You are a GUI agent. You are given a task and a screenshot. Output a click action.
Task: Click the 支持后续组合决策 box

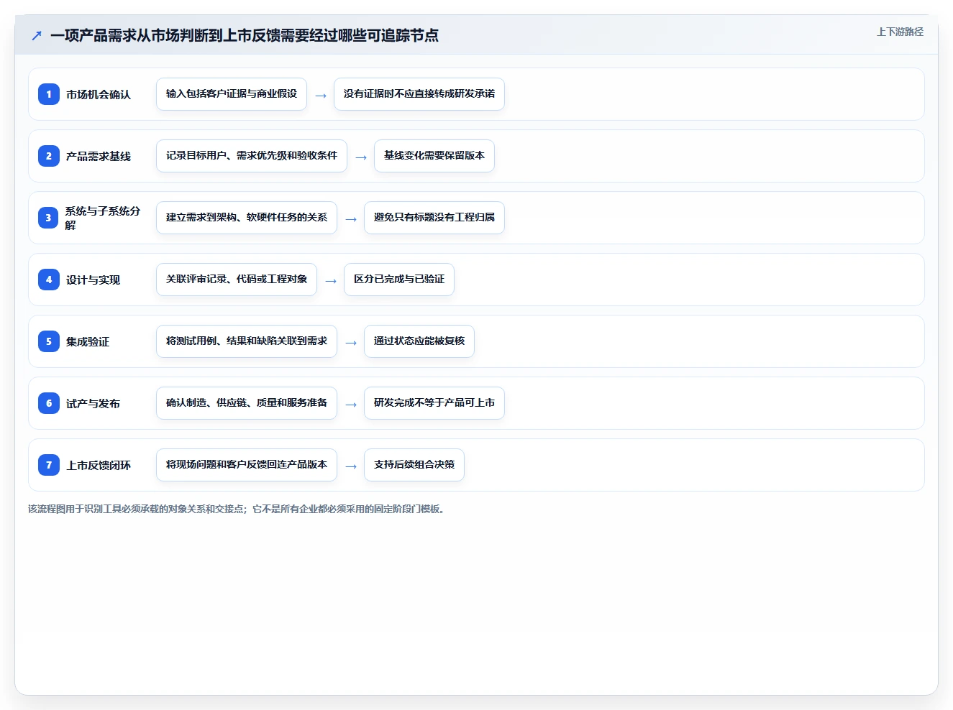click(414, 465)
